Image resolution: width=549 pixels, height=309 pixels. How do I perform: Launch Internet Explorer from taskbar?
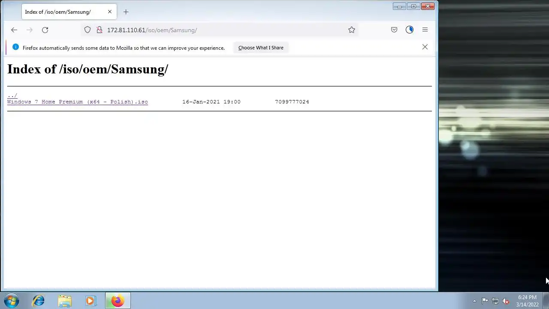39,300
